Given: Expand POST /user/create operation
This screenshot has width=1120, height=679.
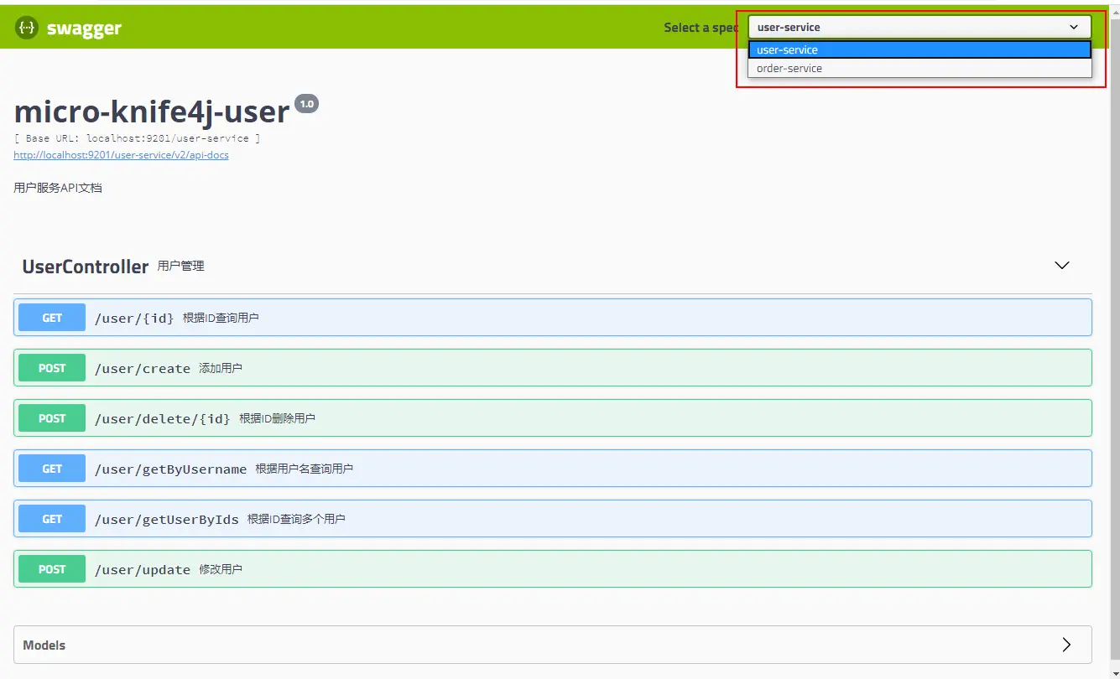Looking at the screenshot, I should pyautogui.click(x=553, y=368).
